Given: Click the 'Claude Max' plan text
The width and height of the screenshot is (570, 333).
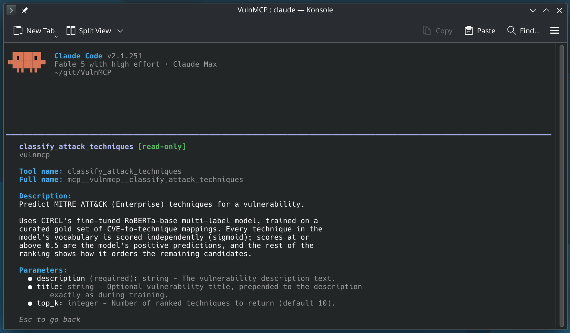Looking at the screenshot, I should pyautogui.click(x=195, y=64).
